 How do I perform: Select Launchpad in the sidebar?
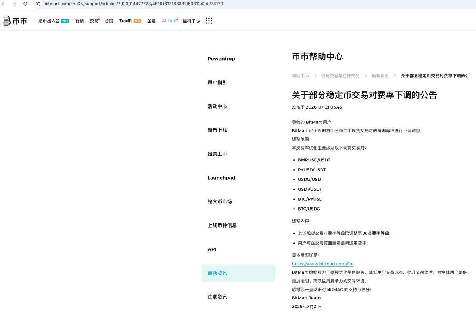[x=221, y=178]
